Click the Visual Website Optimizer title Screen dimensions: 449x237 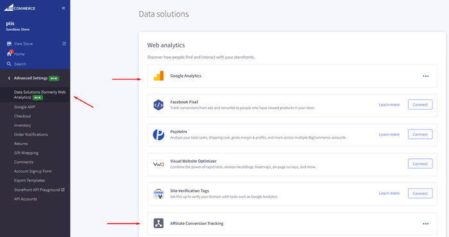[193, 161]
